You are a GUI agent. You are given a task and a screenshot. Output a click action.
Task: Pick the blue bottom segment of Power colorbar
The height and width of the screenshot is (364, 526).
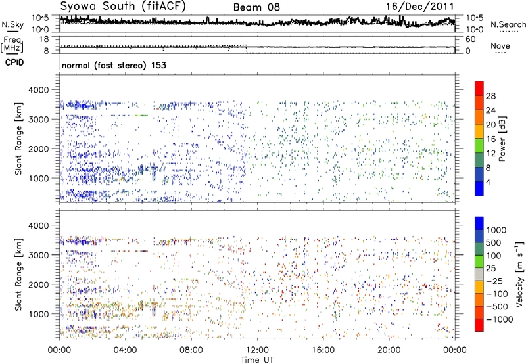click(x=479, y=189)
